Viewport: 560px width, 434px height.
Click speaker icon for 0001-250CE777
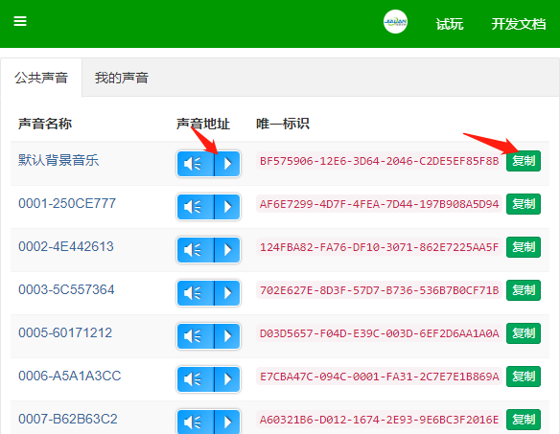196,207
